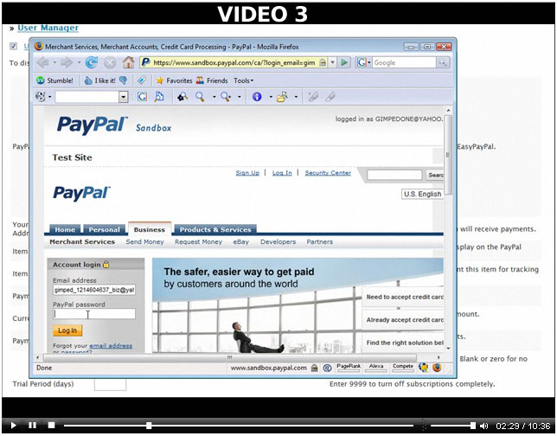Open the Back history dropdown arrow
Screen dimensions: 557x436
coord(54,62)
